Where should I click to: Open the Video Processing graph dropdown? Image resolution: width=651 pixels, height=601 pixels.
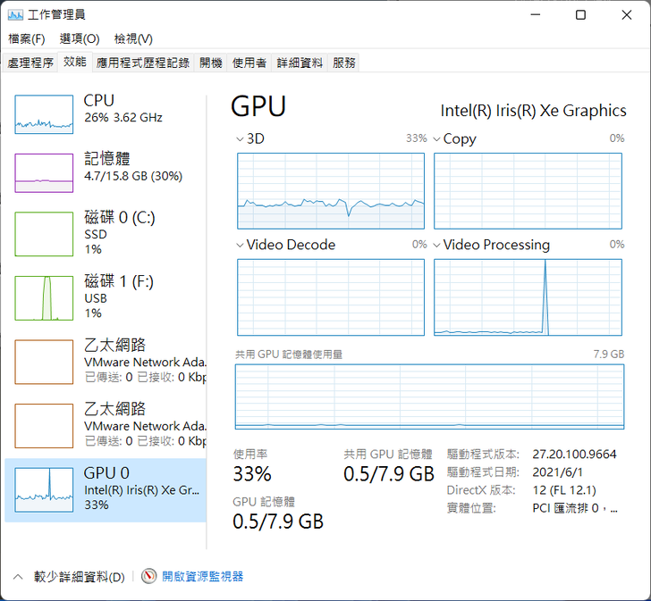(436, 245)
